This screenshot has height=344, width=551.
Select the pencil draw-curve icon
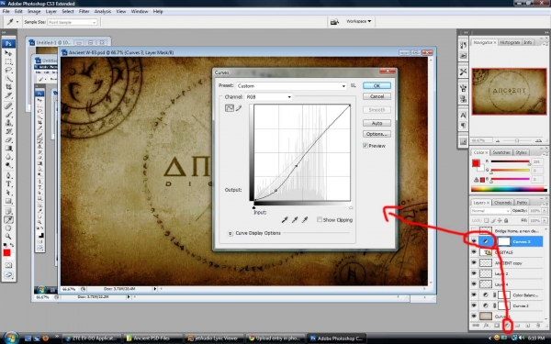coord(239,108)
